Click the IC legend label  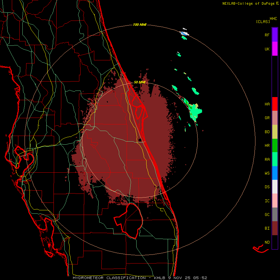pyautogui.click(x=267, y=201)
